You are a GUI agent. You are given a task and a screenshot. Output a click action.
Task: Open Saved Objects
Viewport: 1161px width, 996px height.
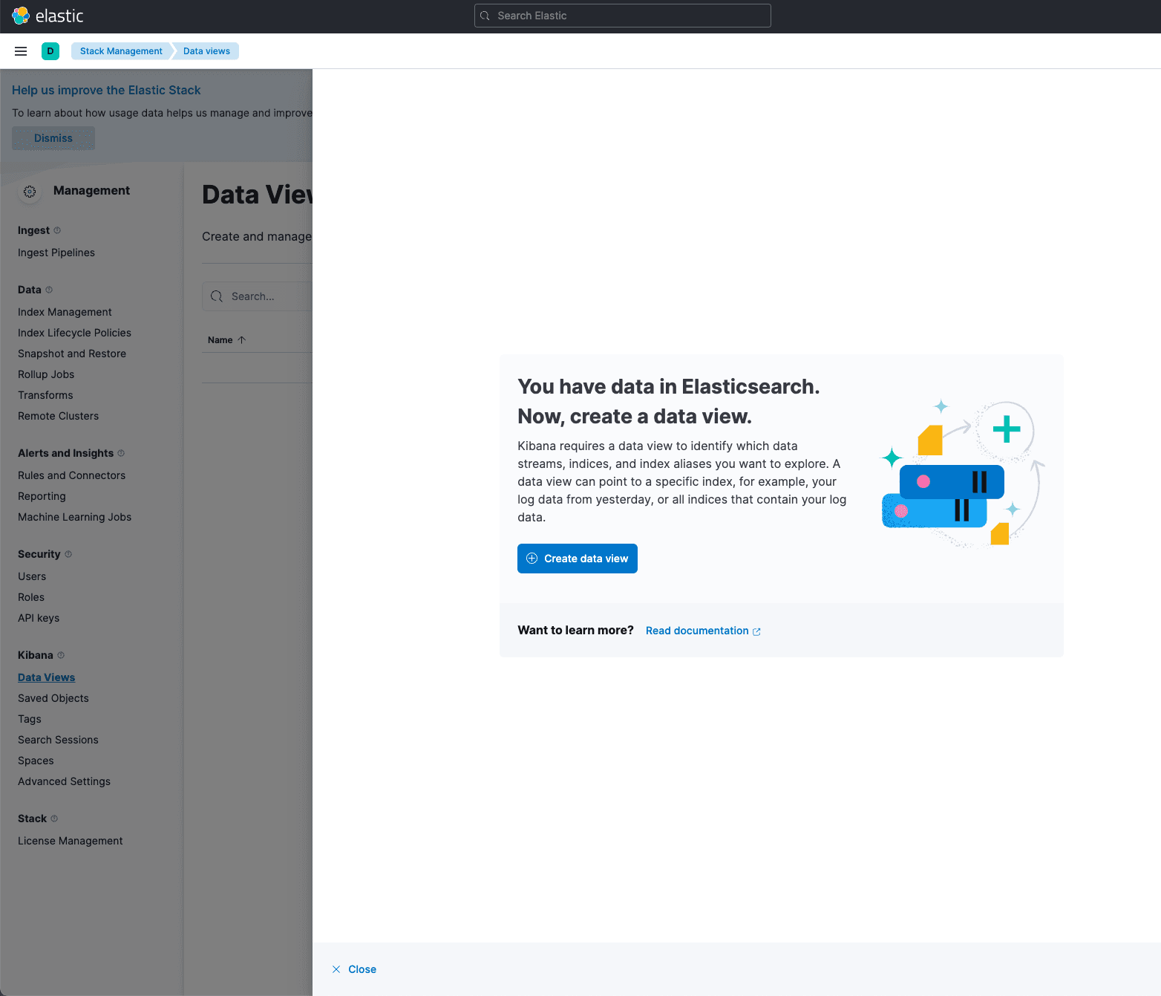point(53,698)
